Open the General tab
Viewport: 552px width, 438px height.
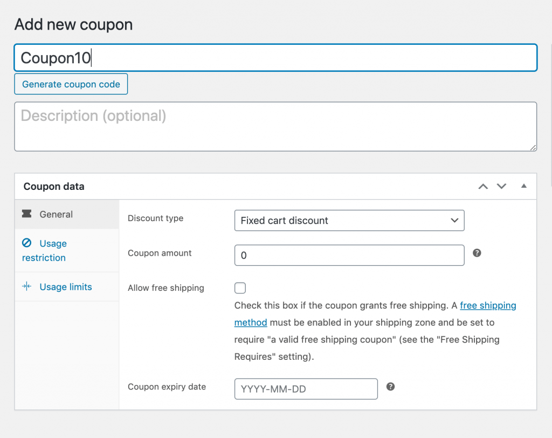(x=67, y=214)
